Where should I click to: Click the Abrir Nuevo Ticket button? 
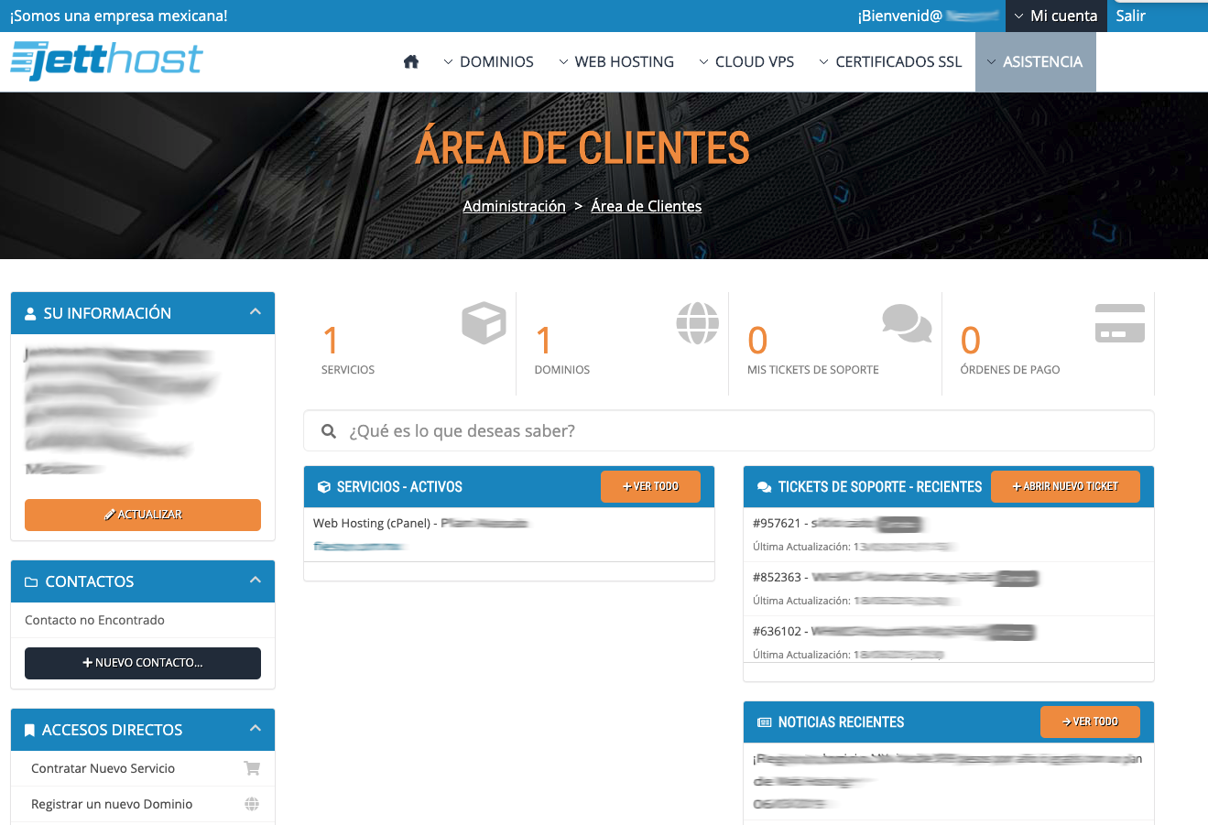point(1065,486)
